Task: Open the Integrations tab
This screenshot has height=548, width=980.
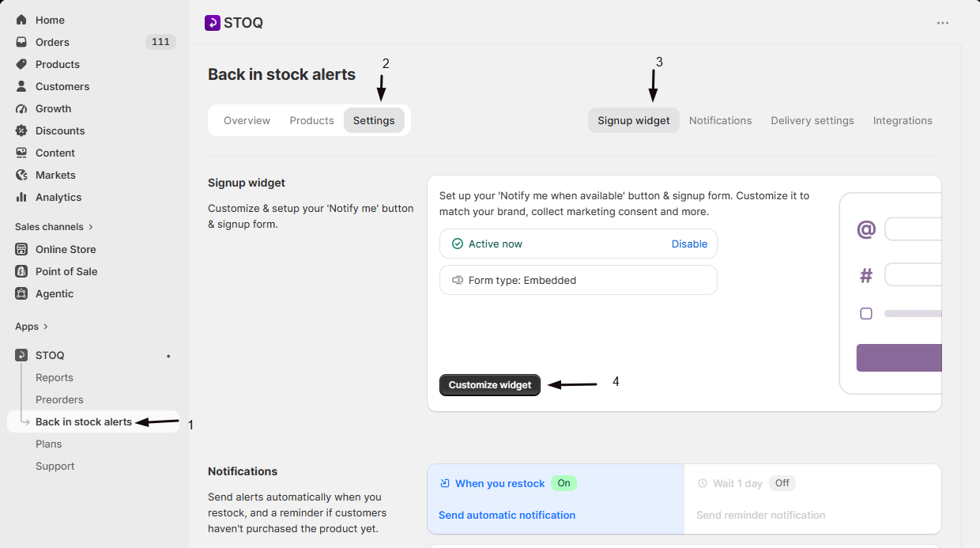Action: (x=903, y=121)
